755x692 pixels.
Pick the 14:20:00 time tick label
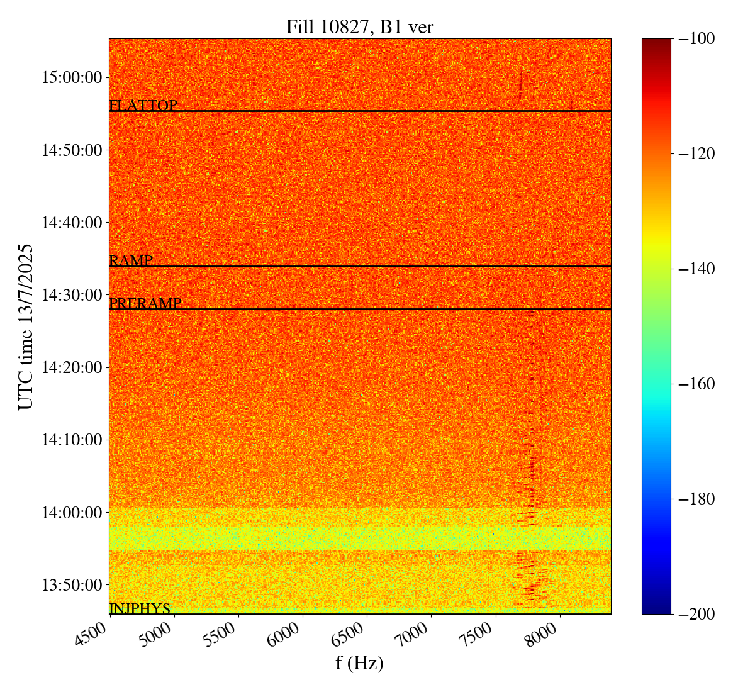click(71, 367)
